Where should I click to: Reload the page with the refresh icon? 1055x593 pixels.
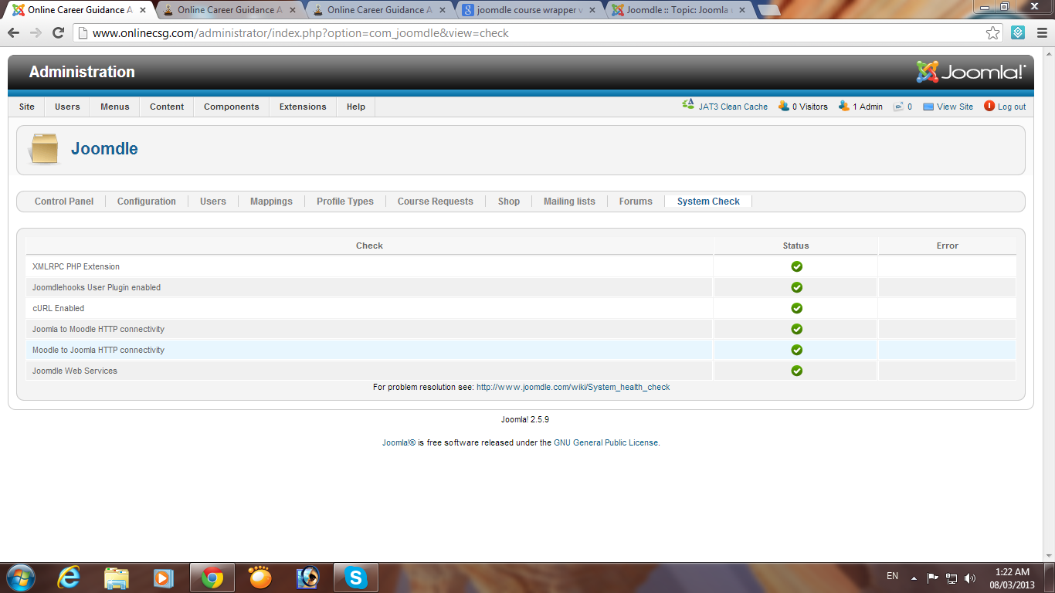58,33
